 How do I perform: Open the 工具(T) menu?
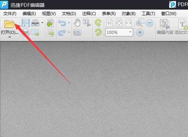148,14
